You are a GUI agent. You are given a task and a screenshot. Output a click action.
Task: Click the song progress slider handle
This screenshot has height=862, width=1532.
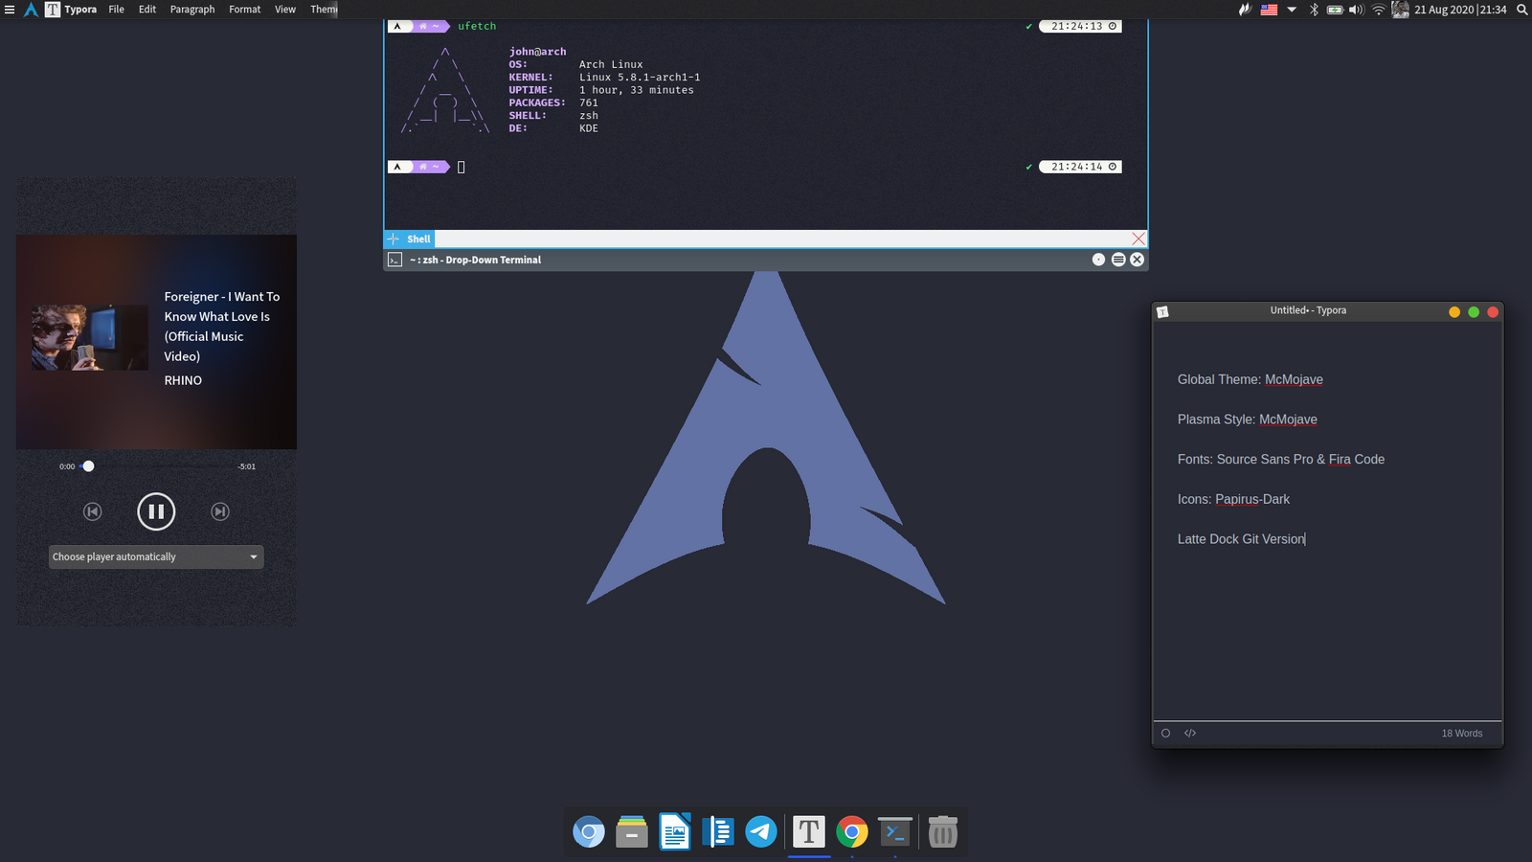tap(88, 466)
